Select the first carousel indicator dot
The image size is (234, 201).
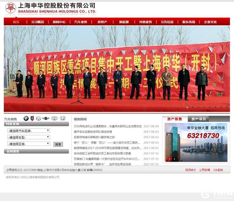click(x=187, y=107)
